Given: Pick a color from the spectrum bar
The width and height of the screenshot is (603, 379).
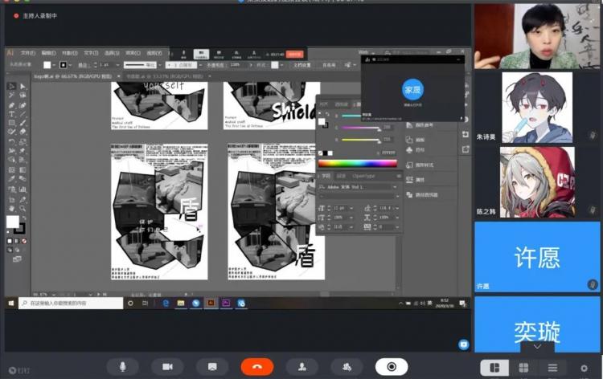Looking at the screenshot, I should tap(357, 164).
